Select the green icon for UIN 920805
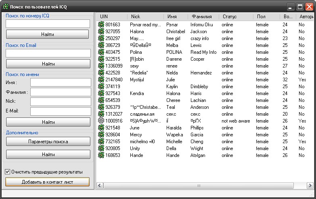The image size is (316, 199). coord(101,148)
